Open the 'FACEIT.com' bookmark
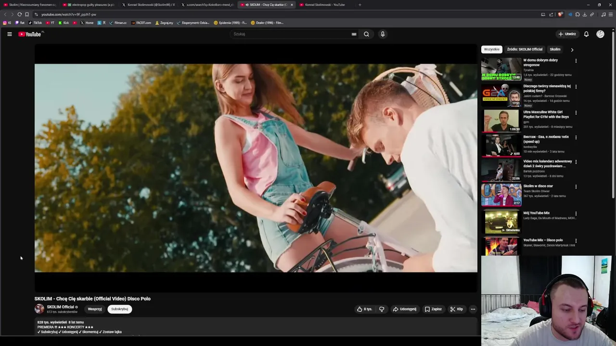The image size is (616, 346). click(x=140, y=23)
